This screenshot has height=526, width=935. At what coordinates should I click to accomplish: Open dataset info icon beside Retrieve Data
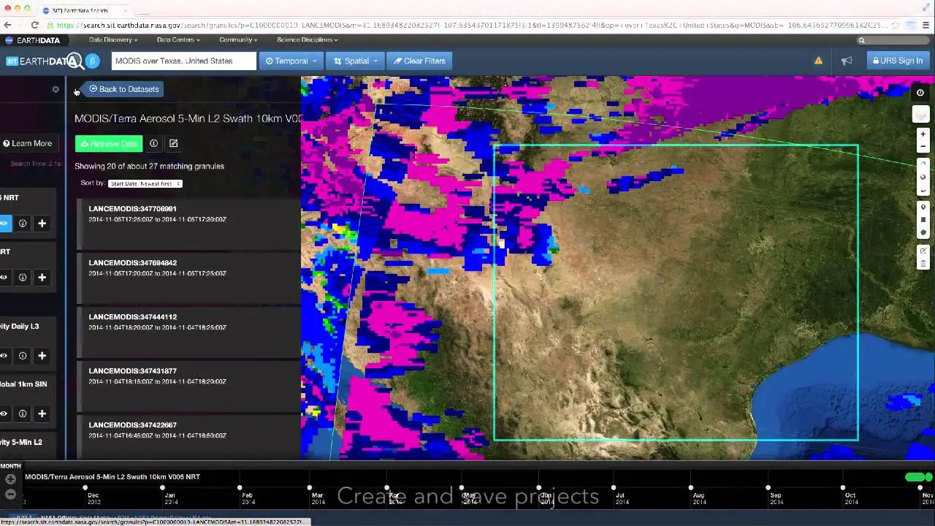153,143
